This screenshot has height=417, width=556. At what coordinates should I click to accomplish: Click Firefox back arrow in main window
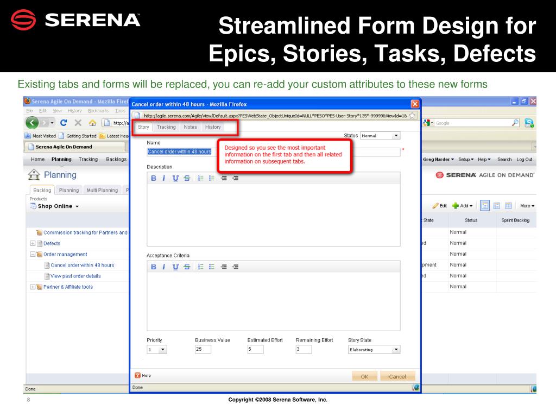pos(32,123)
